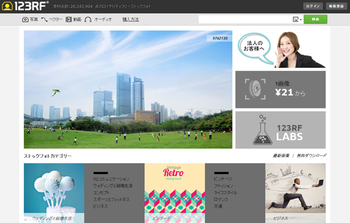This screenshot has height=223, width=350.
Task: Select スポーツとフィットネス category link
Action: pyautogui.click(x=111, y=199)
